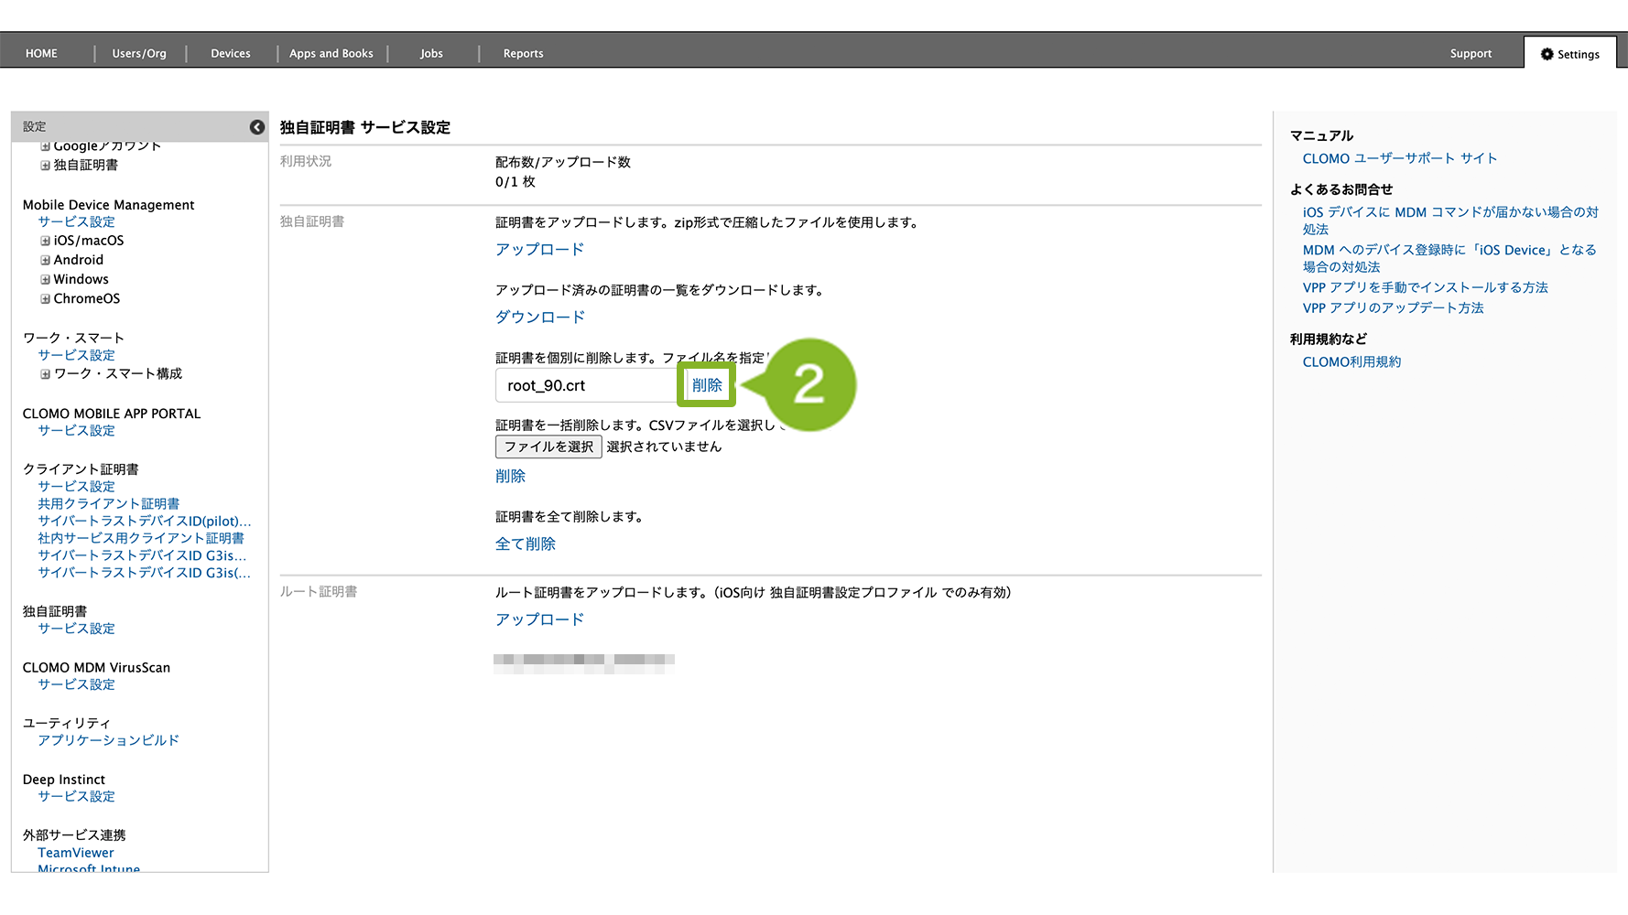Expand the 独自証明書 tree node in sidebar
The height and width of the screenshot is (915, 1628).
45,166
